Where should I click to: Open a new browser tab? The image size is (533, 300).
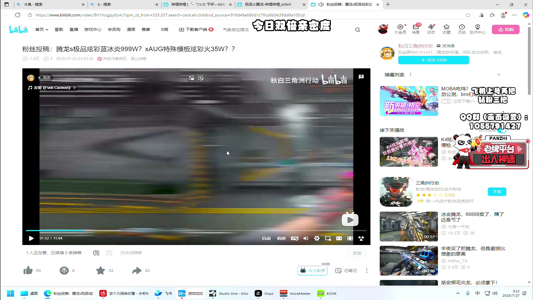point(388,4)
